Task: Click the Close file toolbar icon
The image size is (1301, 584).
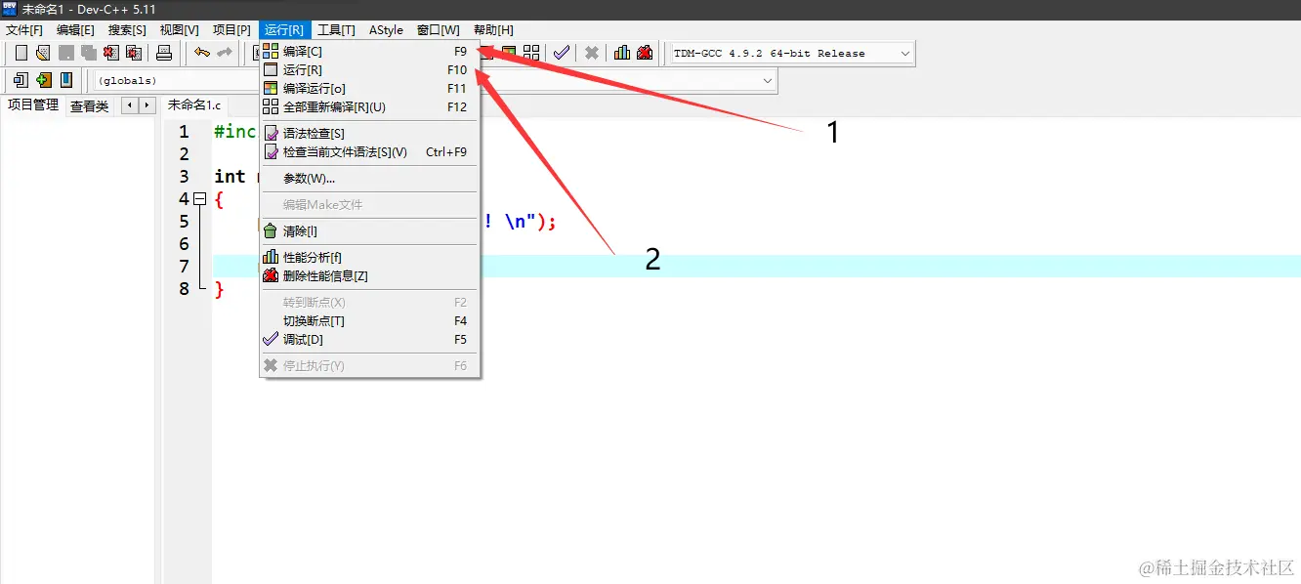Action: [x=111, y=53]
